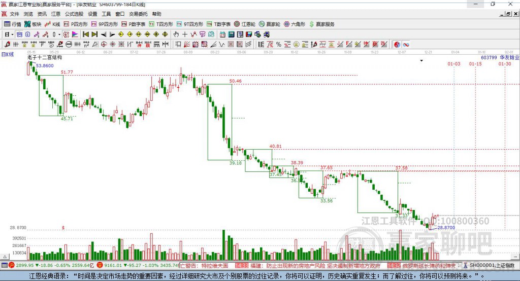Open the 江恩轮 Gann wheel
The image size is (520, 281).
pyautogui.click(x=245, y=24)
